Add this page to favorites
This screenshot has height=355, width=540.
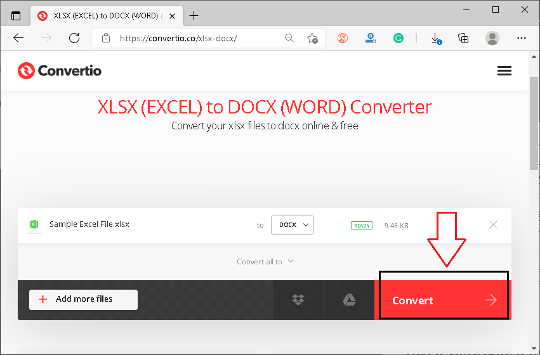[312, 38]
